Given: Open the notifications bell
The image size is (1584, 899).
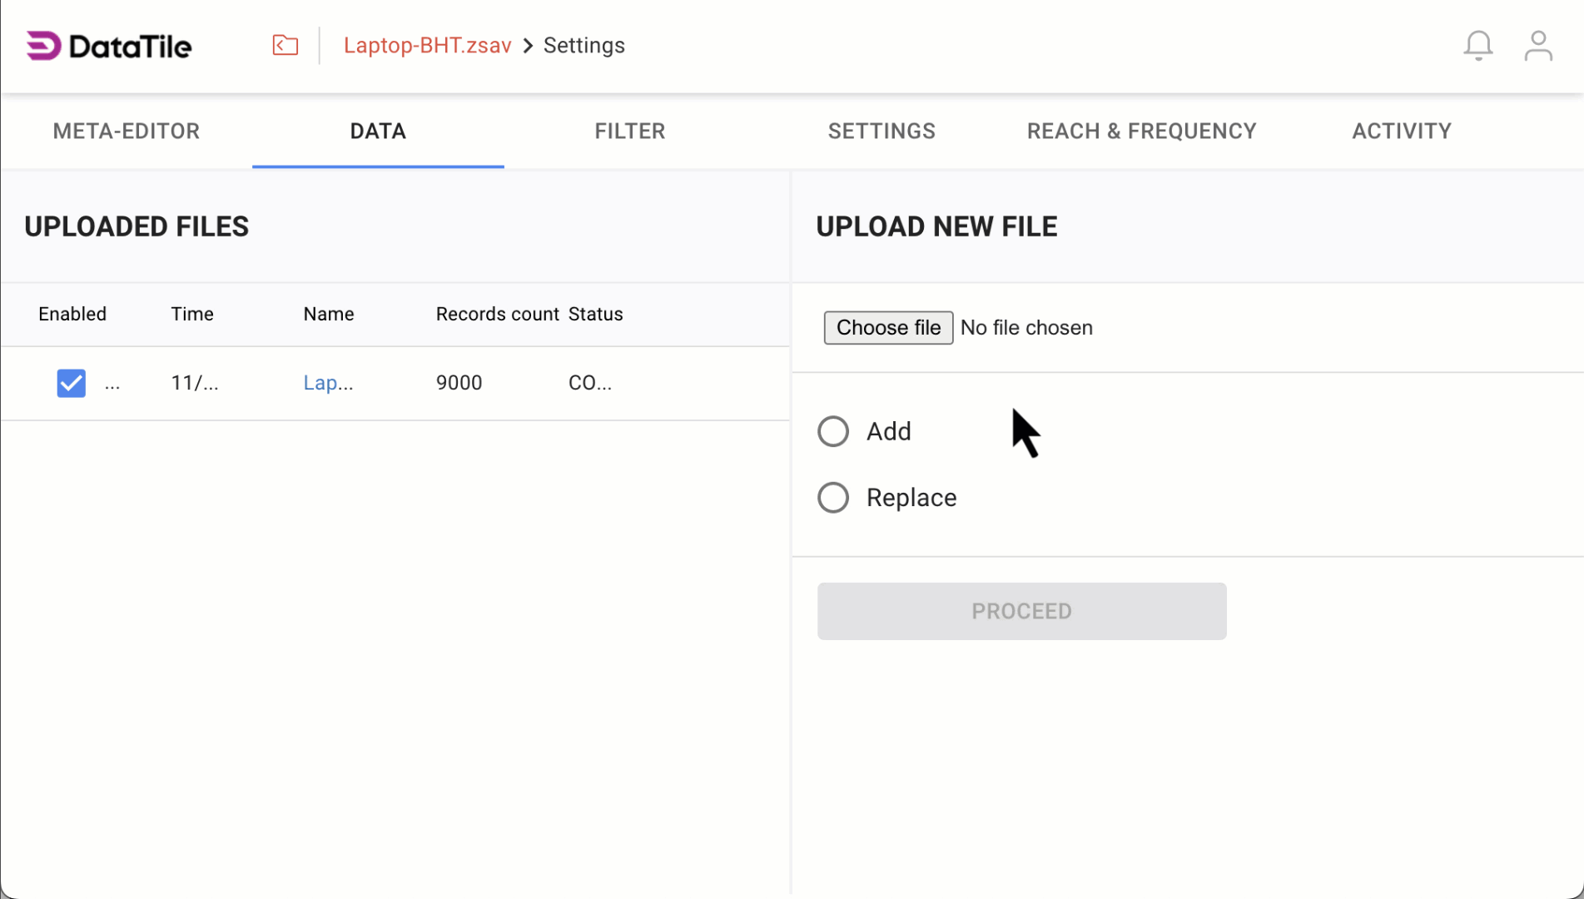Looking at the screenshot, I should pos(1477,46).
